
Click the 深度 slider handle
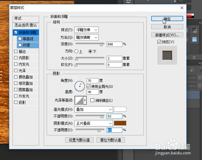coord(101,45)
